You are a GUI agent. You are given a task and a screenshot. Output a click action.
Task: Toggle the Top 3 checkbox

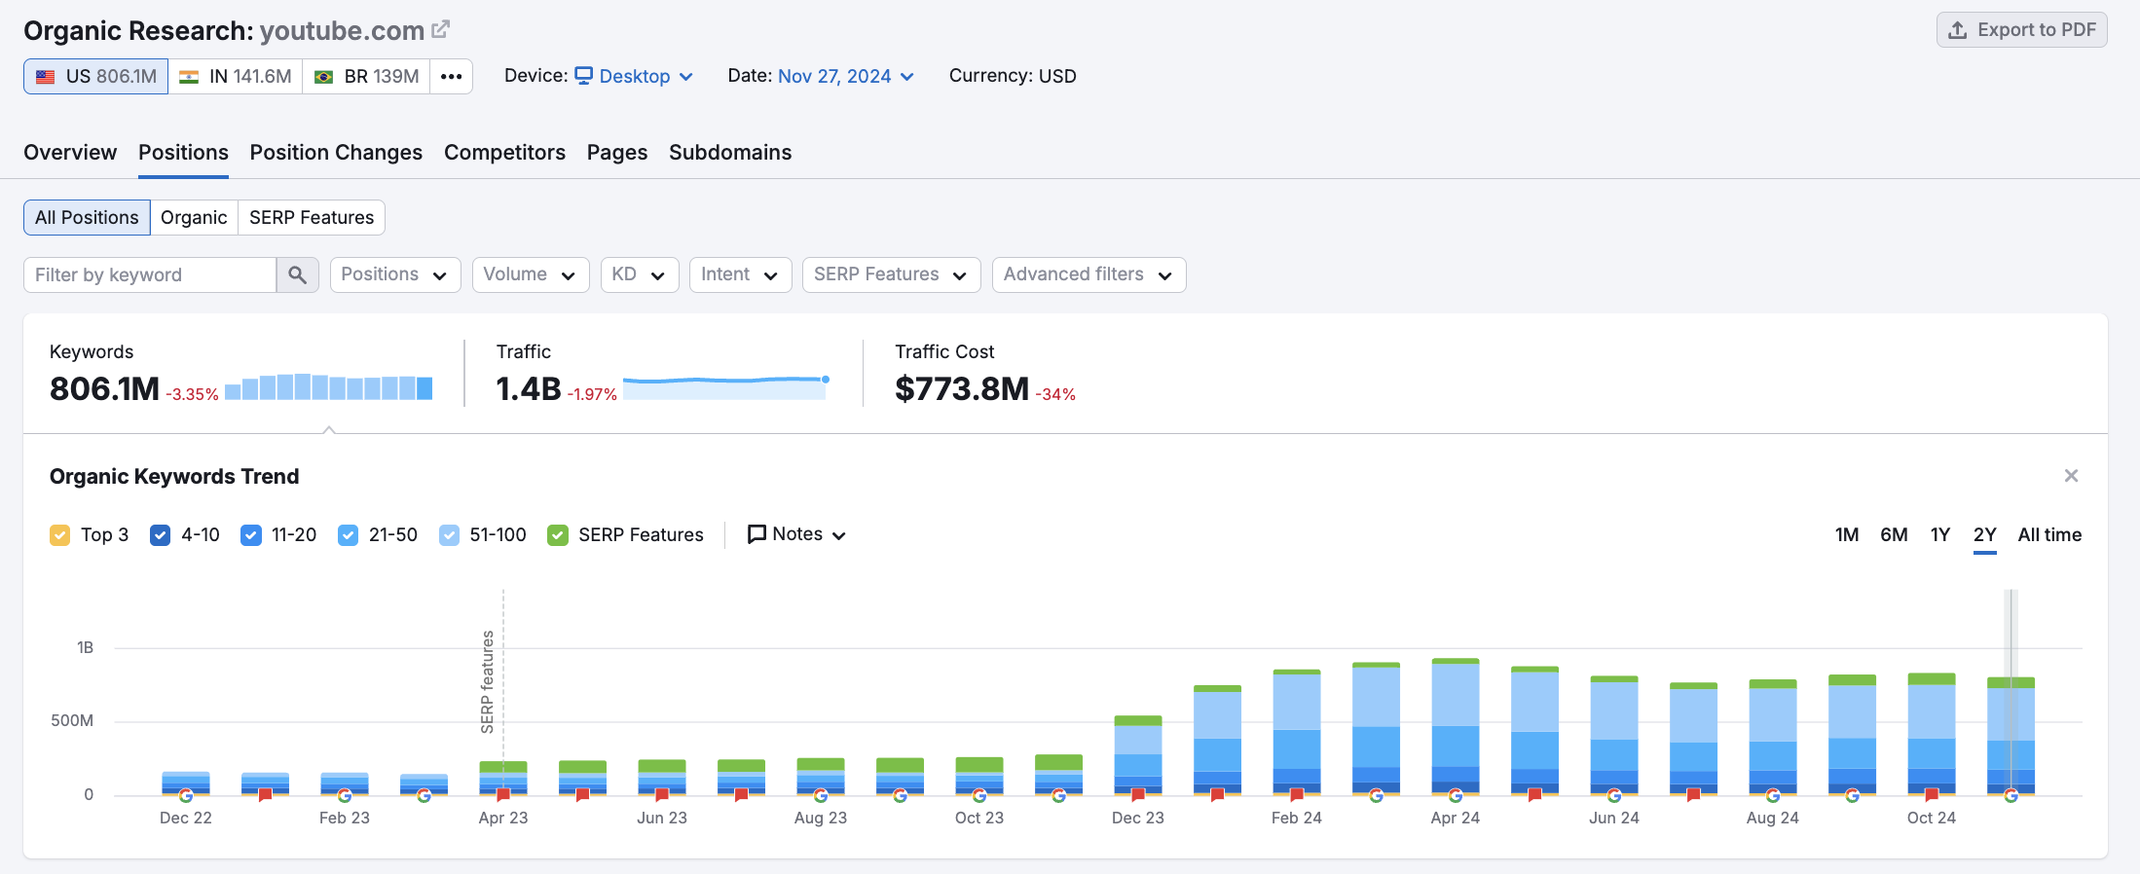click(60, 535)
